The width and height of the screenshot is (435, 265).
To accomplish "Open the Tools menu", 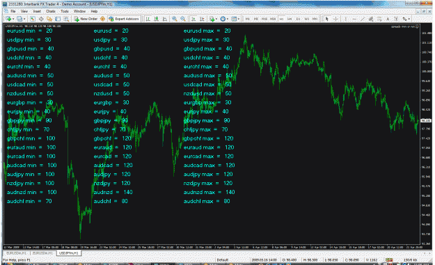I will coord(64,11).
